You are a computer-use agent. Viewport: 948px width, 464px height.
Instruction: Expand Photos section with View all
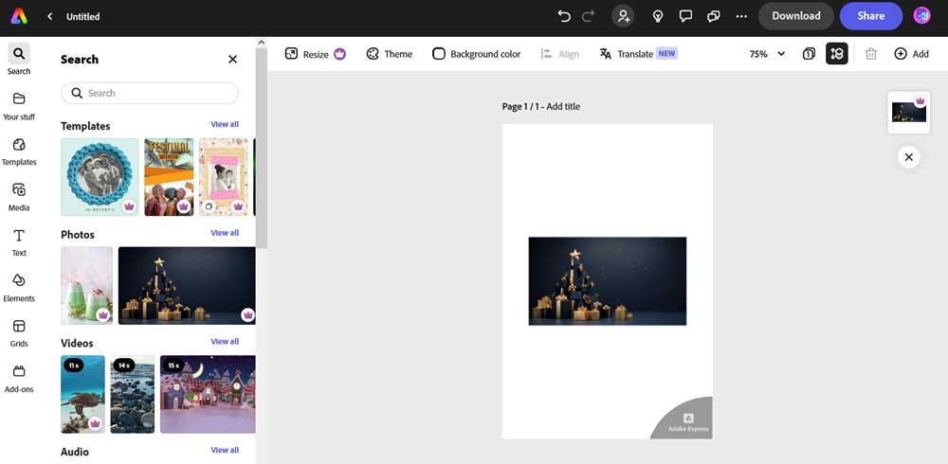(x=225, y=233)
